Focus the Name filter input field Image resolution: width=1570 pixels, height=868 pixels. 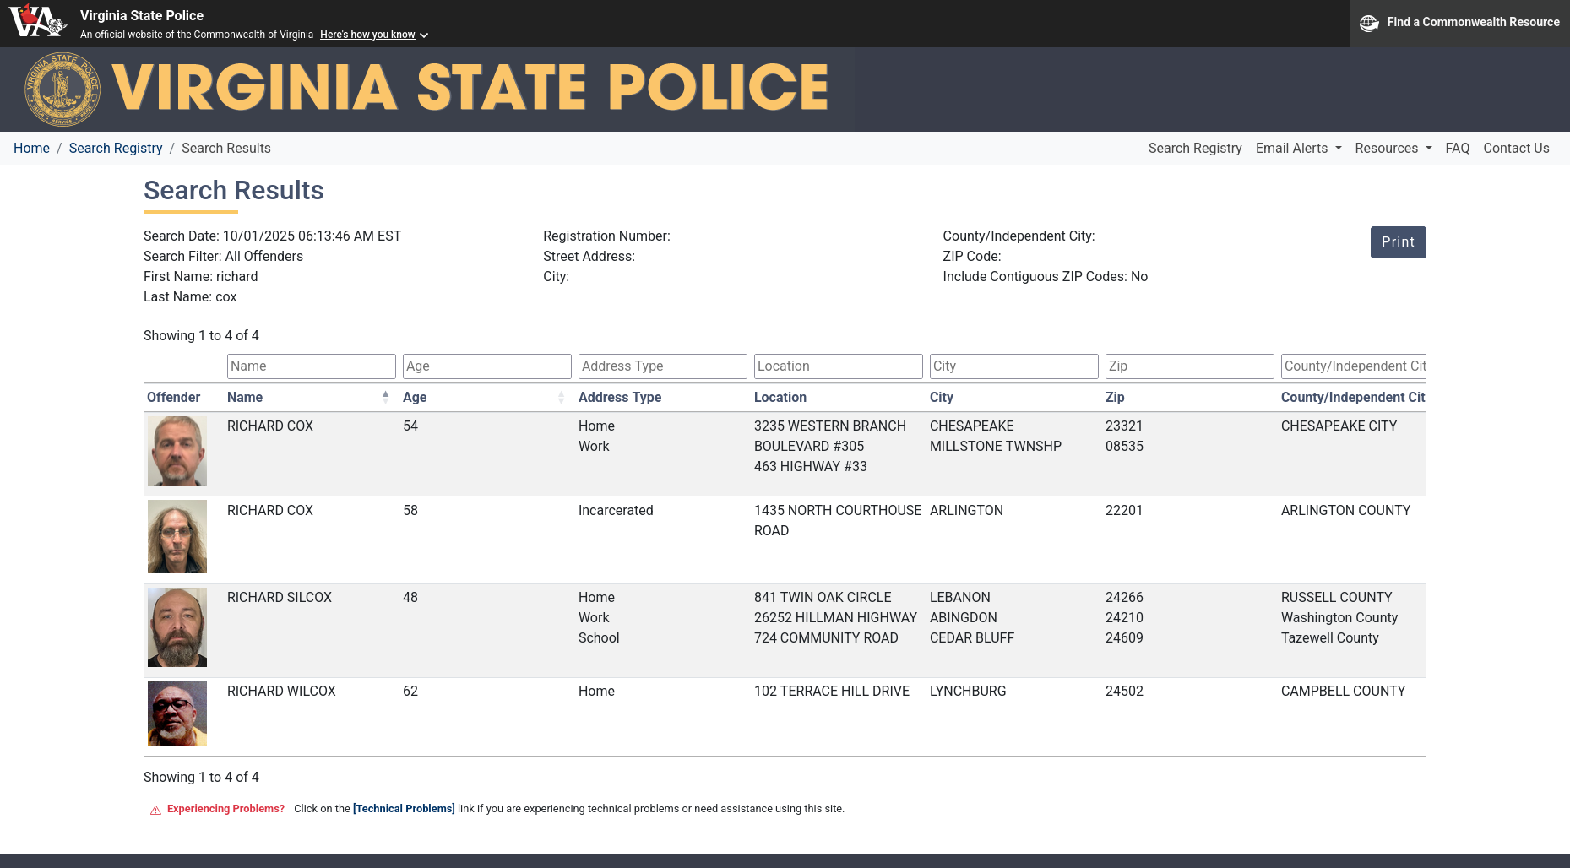[311, 366]
